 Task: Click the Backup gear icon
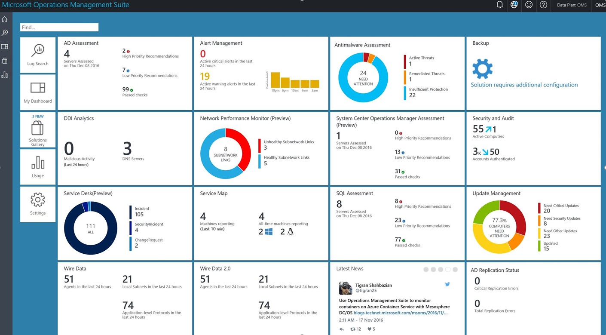point(482,69)
